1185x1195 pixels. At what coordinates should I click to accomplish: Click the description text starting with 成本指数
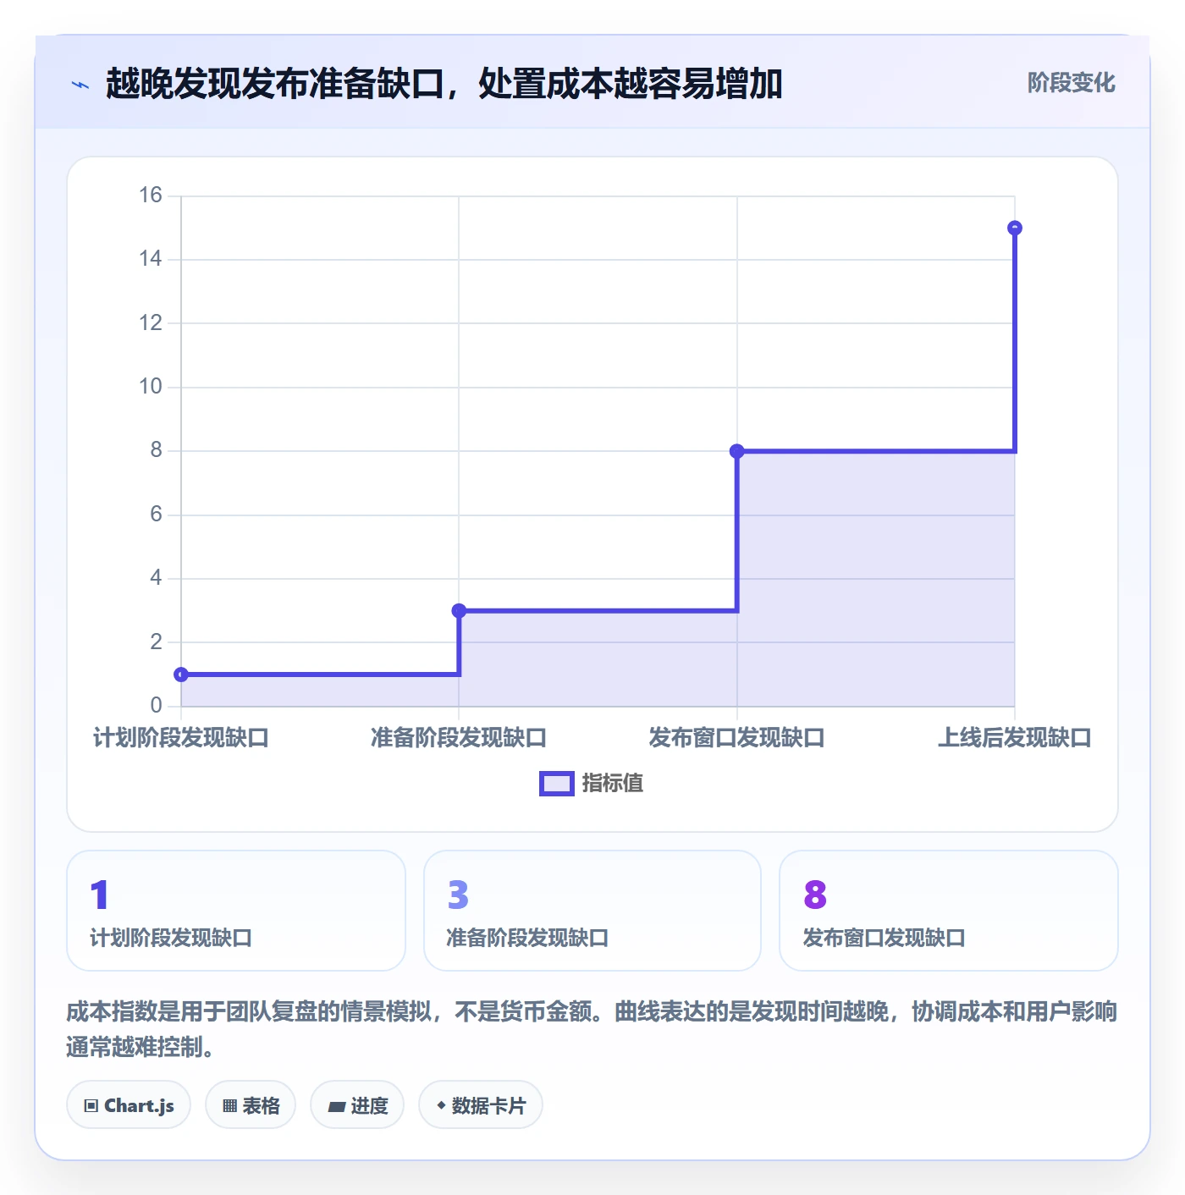pyautogui.click(x=592, y=1029)
